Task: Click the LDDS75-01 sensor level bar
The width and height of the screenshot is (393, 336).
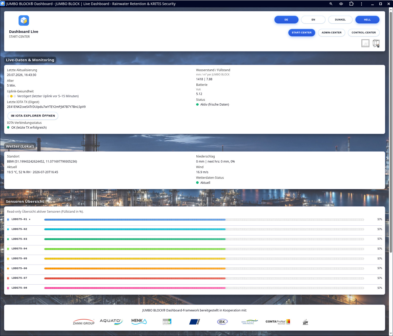Action: [204, 220]
